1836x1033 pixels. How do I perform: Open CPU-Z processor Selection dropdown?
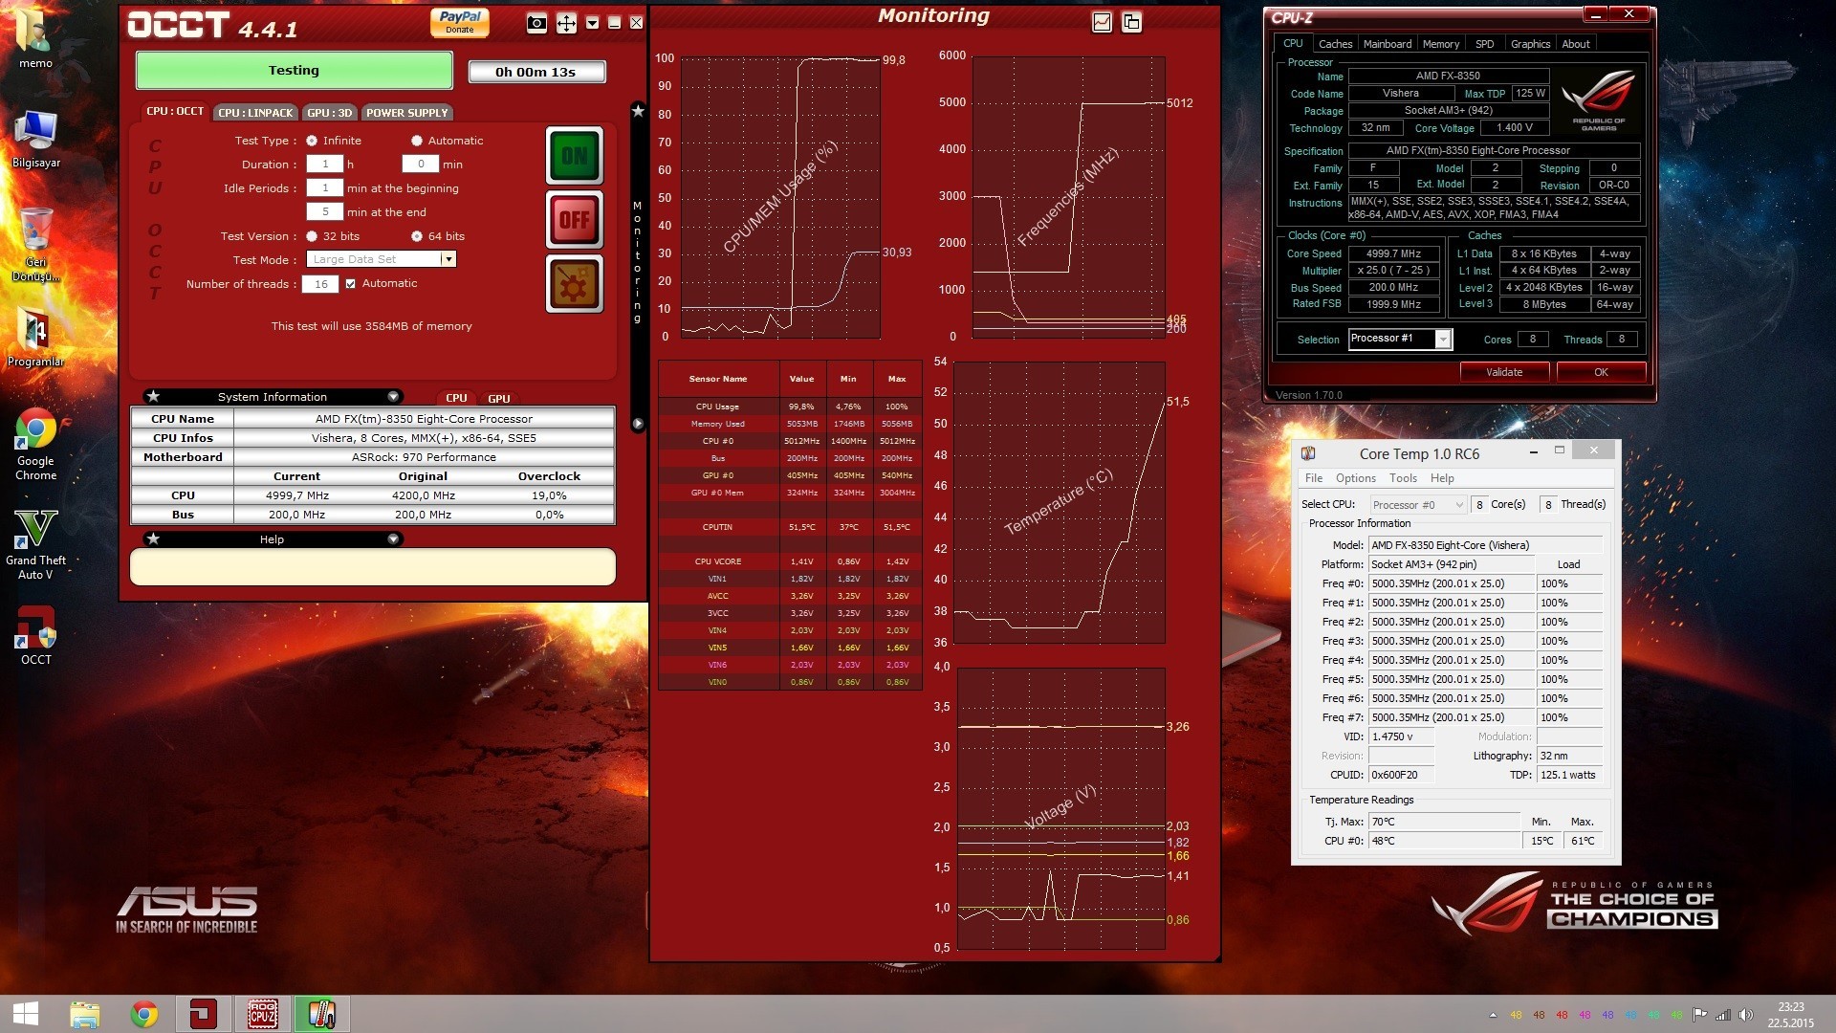(x=1400, y=339)
